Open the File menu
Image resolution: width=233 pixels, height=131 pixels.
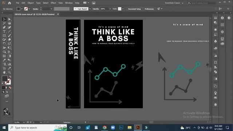(x=17, y=3)
